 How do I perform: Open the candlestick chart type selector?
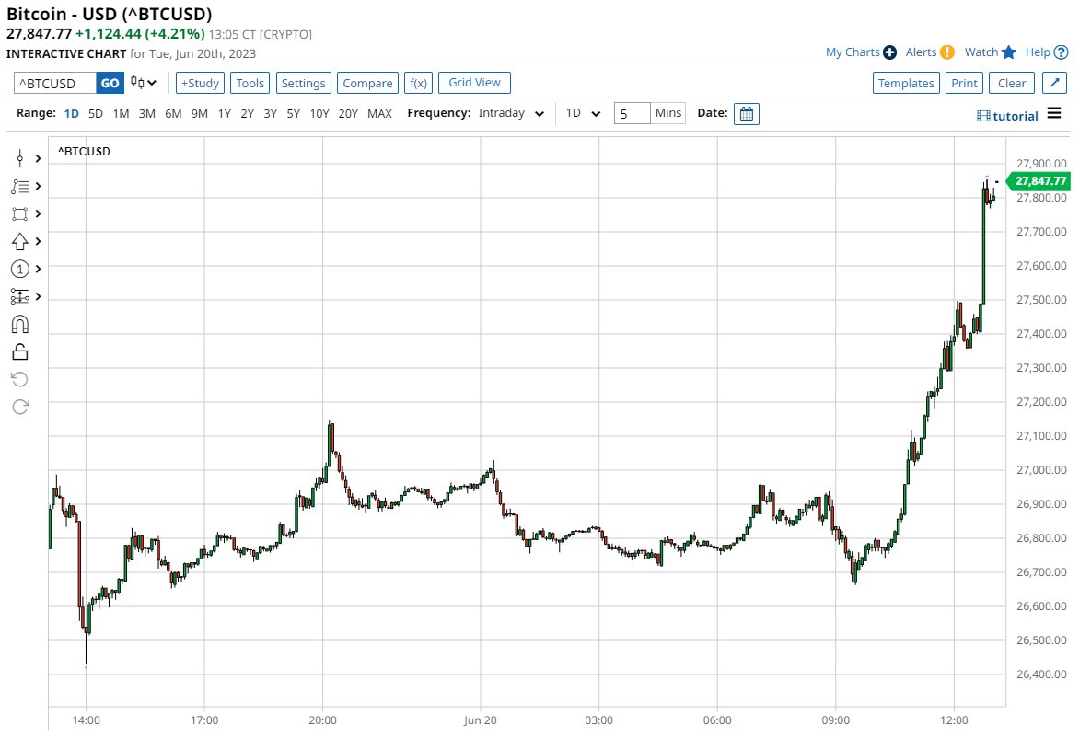144,83
